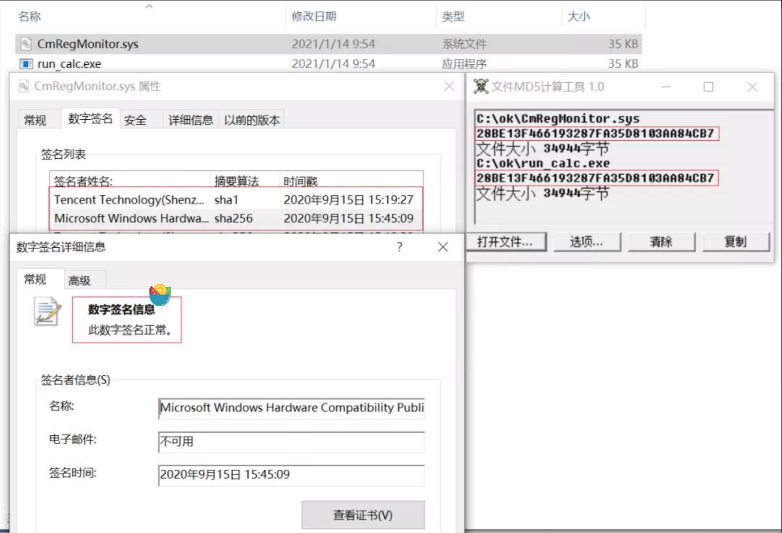Image resolution: width=782 pixels, height=533 pixels.
Task: Select the CmRegMonitor.sys file icon
Action: [26, 44]
